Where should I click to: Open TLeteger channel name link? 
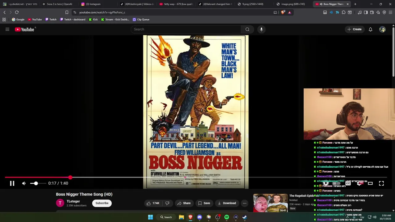point(73,201)
